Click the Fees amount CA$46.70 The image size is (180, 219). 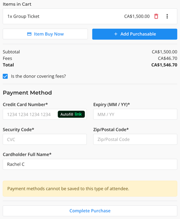[168, 59]
